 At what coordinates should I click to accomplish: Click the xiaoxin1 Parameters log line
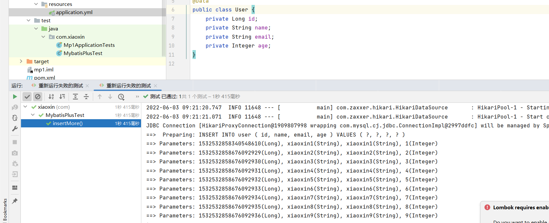[x=292, y=144]
